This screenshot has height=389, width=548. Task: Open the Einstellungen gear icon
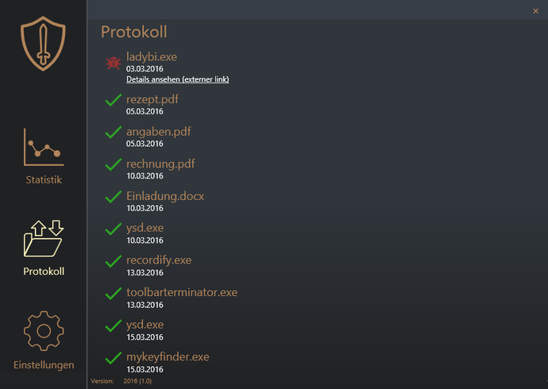click(x=43, y=332)
